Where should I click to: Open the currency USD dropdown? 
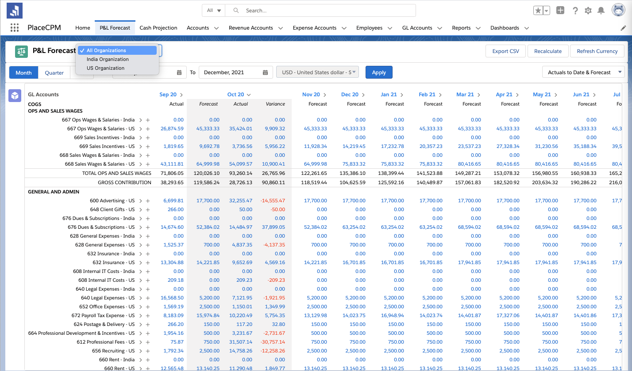click(x=317, y=72)
